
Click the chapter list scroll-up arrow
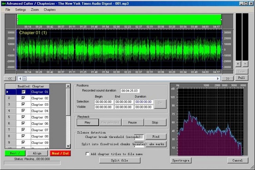click(x=68, y=86)
